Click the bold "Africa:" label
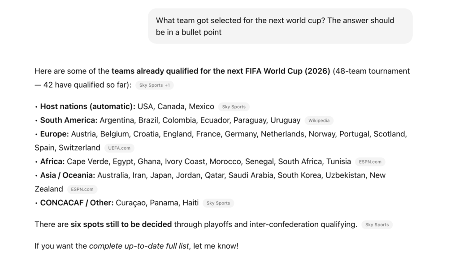 52,161
